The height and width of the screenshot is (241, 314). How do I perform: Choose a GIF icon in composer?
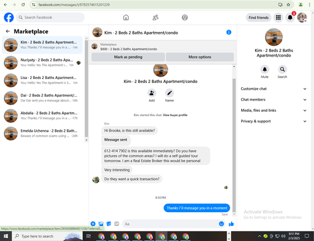pyautogui.click(x=117, y=224)
